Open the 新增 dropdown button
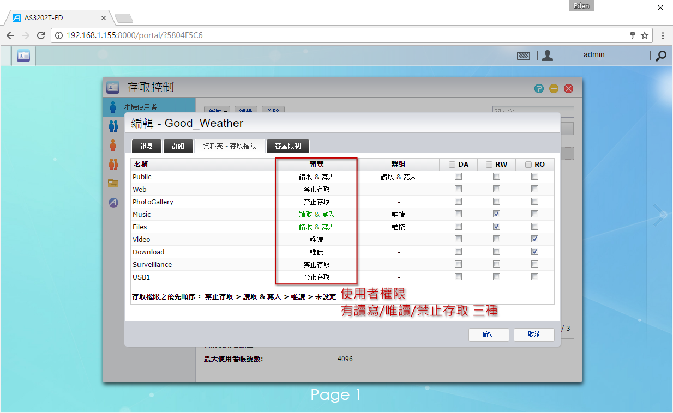 pos(217,110)
